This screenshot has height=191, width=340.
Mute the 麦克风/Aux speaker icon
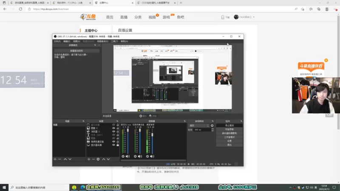128,156
